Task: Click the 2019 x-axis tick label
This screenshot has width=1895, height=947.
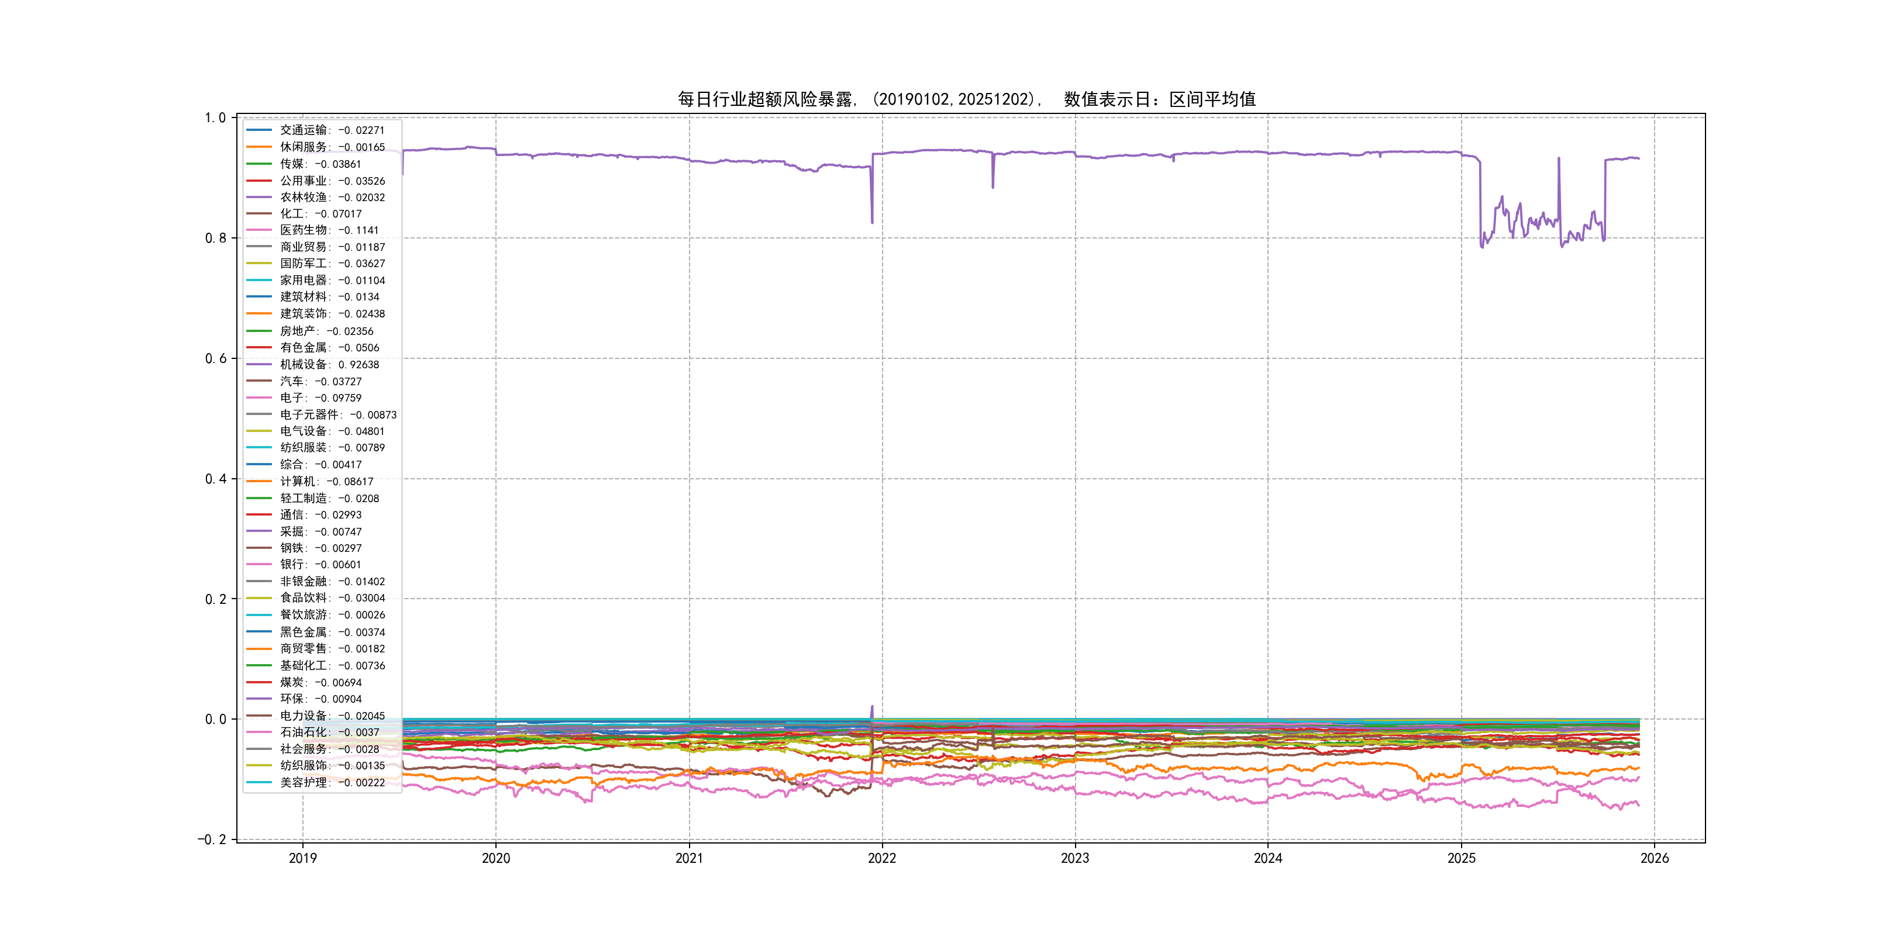Action: (302, 858)
